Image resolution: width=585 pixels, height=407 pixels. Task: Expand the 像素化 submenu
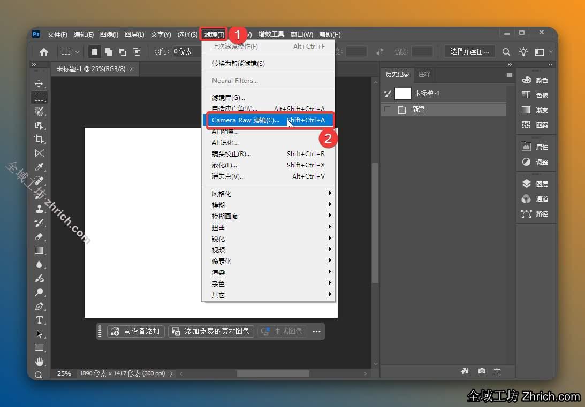coord(268,261)
